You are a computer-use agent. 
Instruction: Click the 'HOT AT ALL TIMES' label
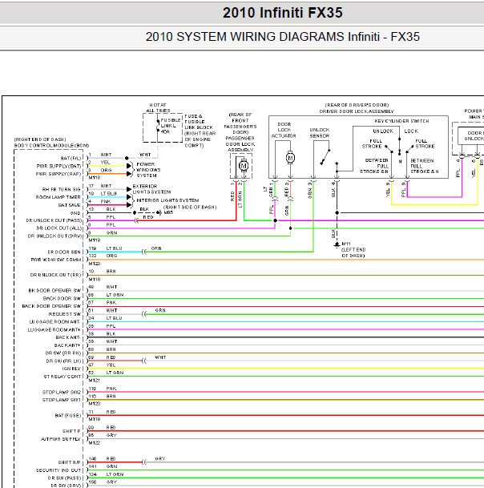click(x=158, y=107)
